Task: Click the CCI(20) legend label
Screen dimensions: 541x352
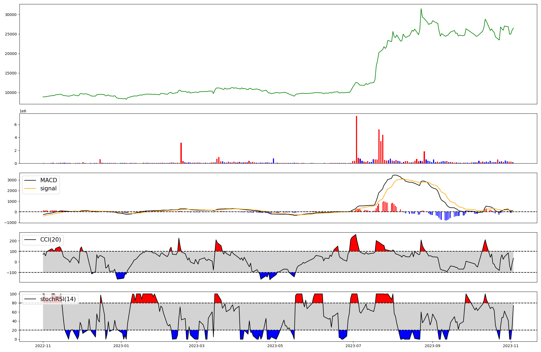Action: [x=50, y=240]
